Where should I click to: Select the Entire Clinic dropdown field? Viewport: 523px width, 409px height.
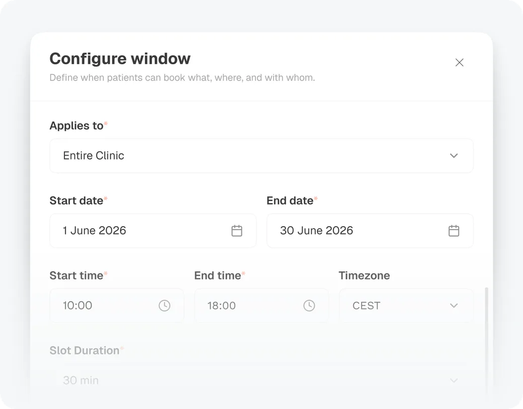point(261,156)
